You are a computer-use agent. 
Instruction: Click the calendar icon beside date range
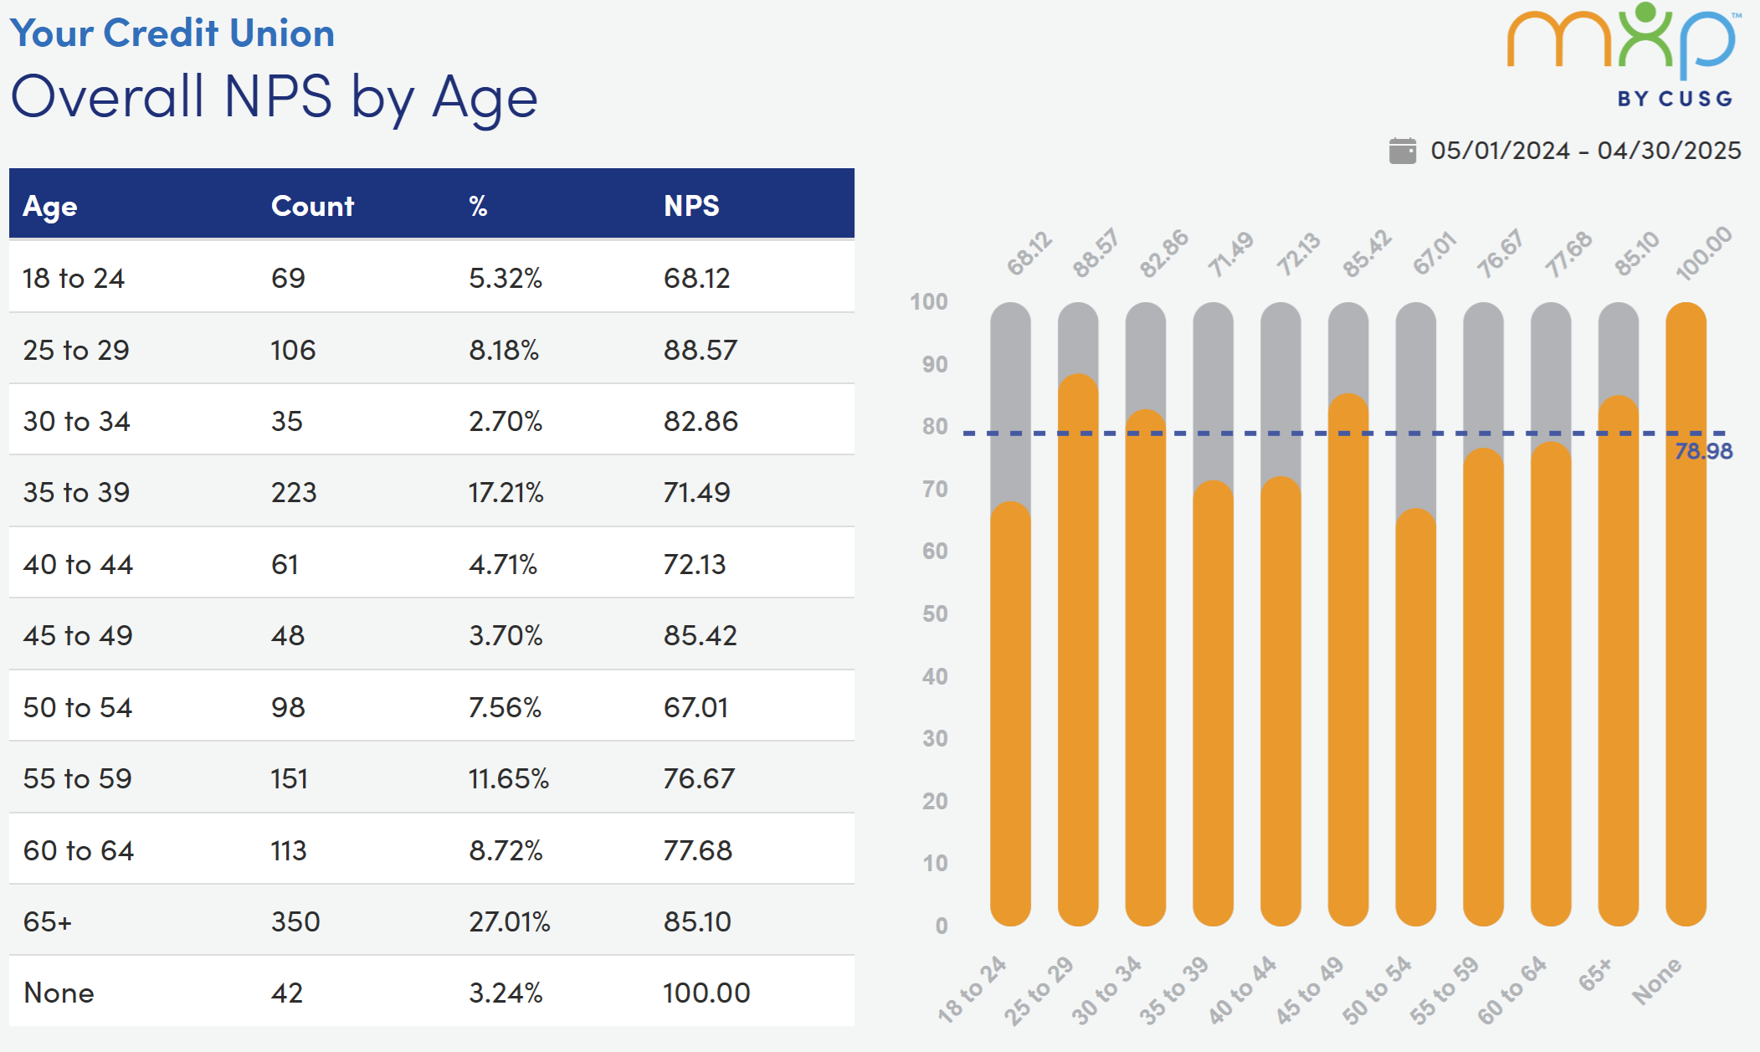point(1403,151)
